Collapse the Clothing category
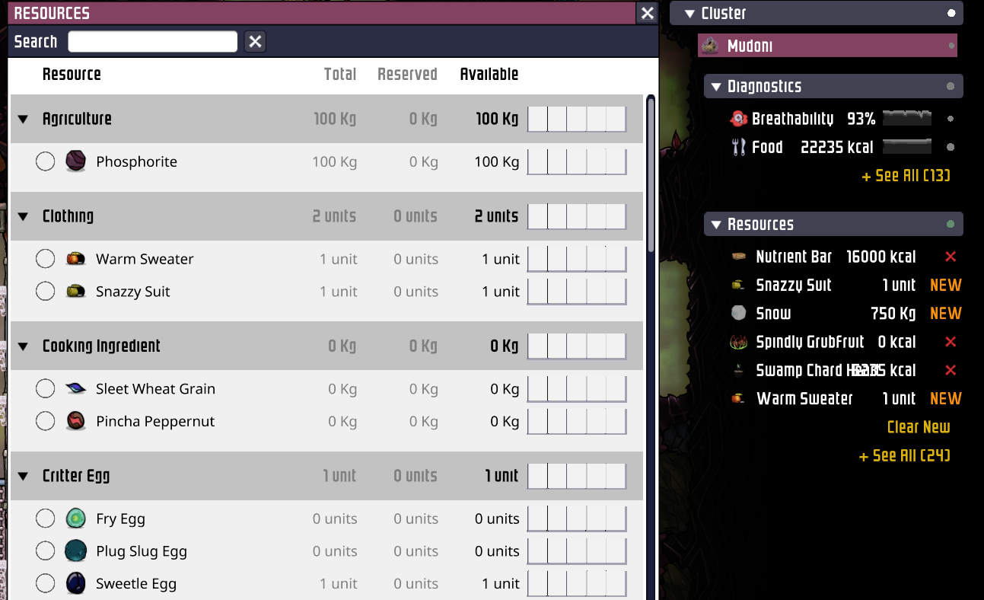 (23, 216)
